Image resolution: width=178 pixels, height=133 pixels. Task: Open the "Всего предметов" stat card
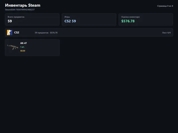(32, 20)
